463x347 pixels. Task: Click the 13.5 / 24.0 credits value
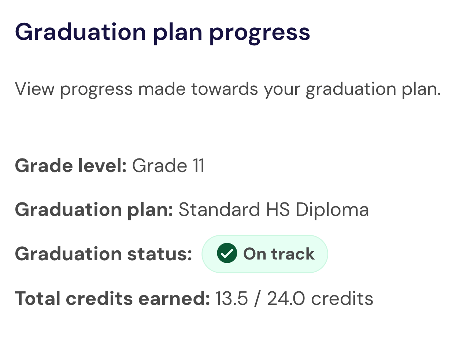pyautogui.click(x=294, y=298)
